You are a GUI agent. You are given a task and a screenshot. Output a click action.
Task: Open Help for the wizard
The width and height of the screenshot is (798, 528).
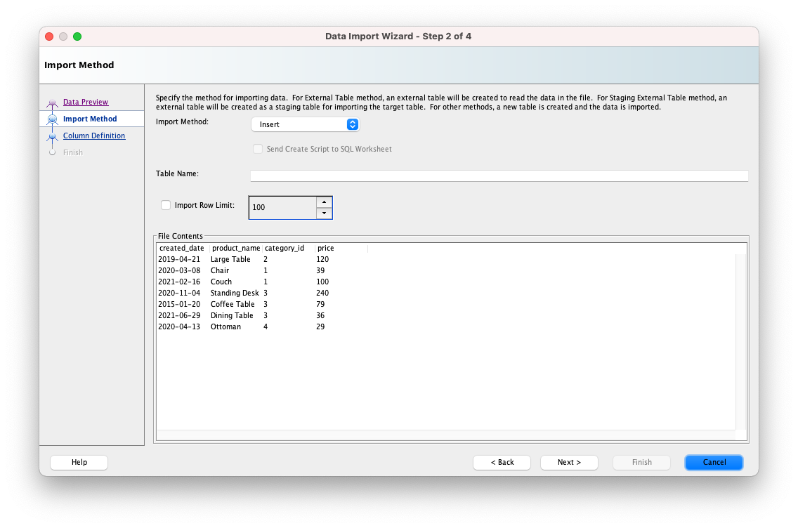[79, 462]
